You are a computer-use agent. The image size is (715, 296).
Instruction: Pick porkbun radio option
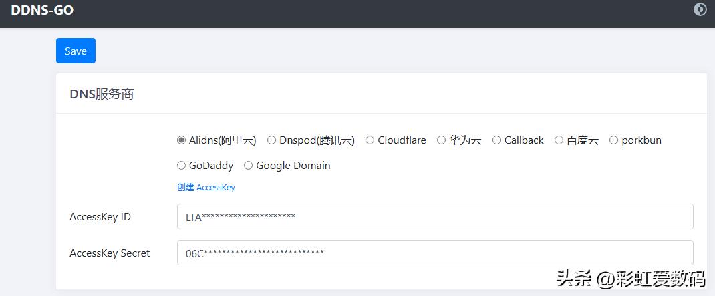tap(614, 140)
